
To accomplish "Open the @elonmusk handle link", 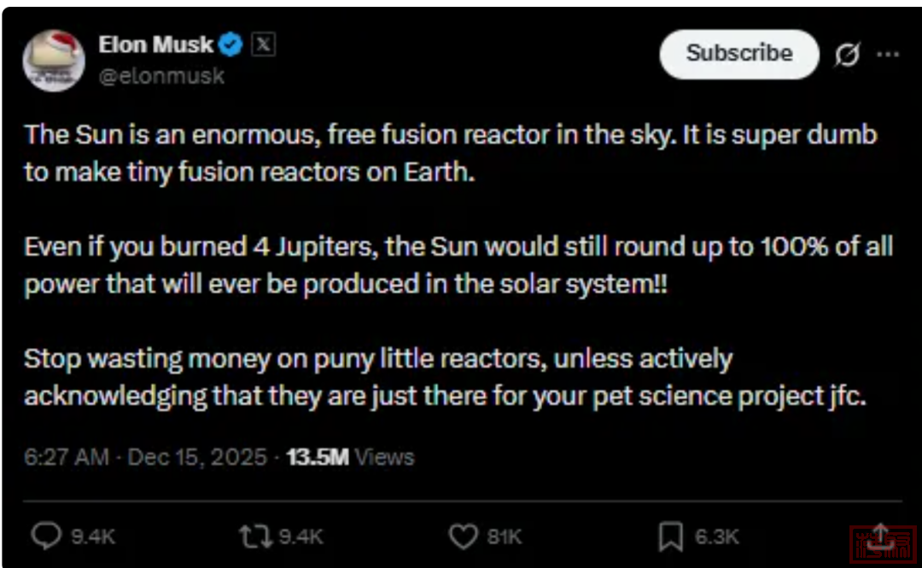I will pos(161,76).
